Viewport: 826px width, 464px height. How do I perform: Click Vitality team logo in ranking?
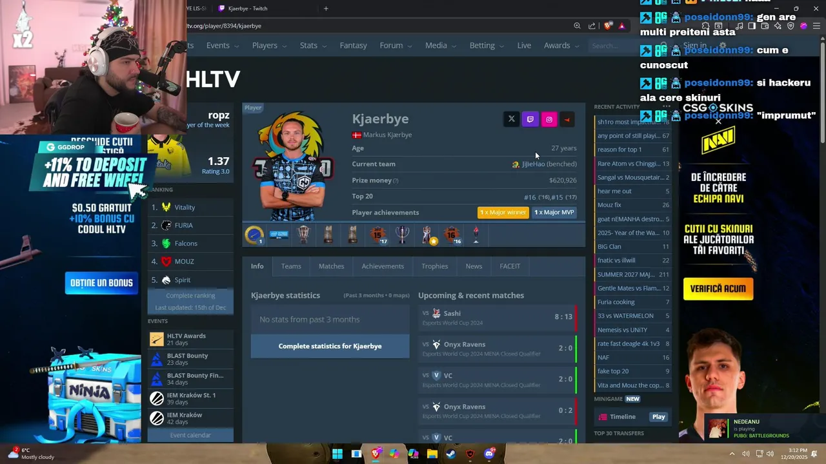166,207
